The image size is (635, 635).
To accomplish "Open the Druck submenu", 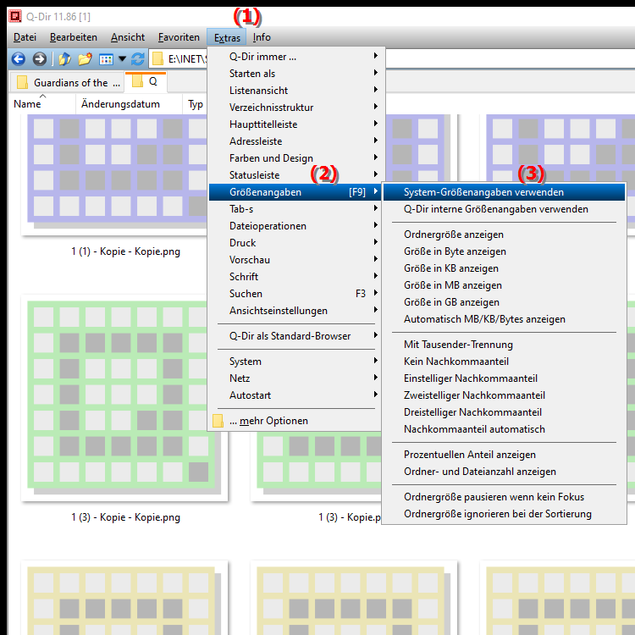I will 295,243.
